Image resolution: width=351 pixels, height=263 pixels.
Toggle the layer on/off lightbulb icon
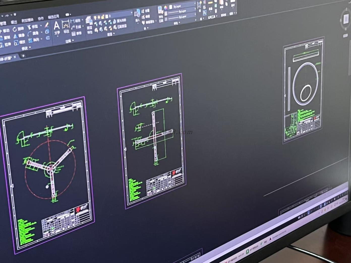95,18
